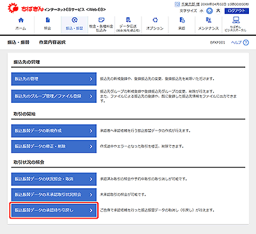This screenshot has width=256, height=234.
Task: Select the 振込・振替 nav icon
Action: click(x=74, y=20)
